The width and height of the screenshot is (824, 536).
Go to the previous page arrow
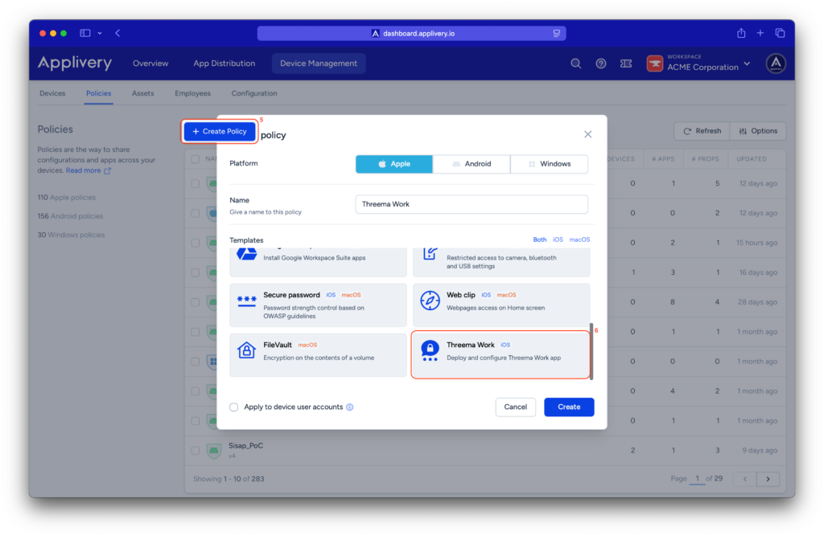click(745, 479)
